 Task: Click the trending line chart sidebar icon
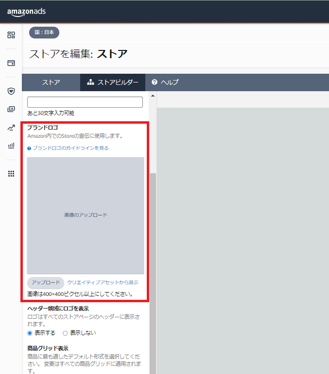11,128
